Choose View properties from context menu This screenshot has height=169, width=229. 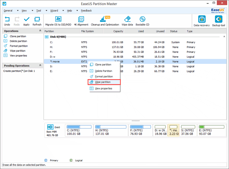point(105,89)
